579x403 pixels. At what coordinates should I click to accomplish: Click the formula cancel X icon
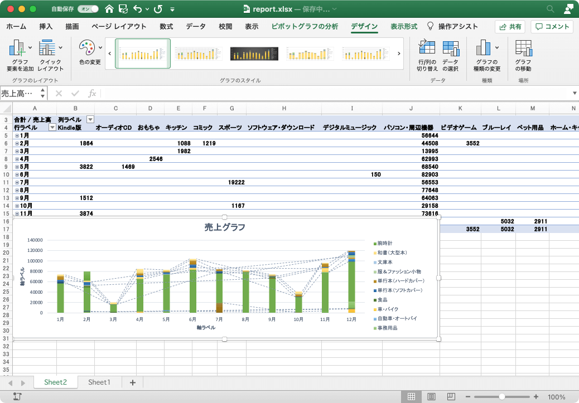click(x=59, y=94)
